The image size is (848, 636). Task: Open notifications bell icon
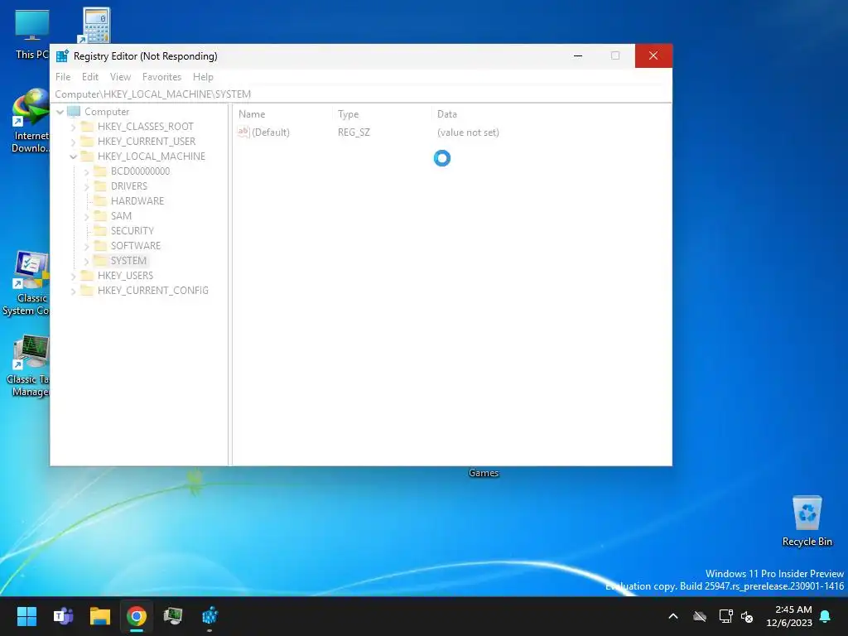click(x=825, y=616)
